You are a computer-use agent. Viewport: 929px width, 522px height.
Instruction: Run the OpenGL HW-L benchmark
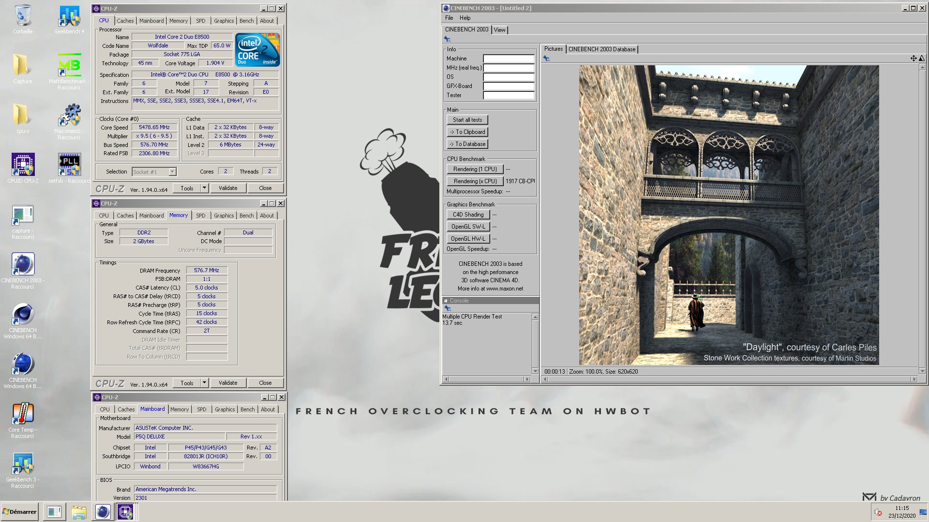pos(468,239)
